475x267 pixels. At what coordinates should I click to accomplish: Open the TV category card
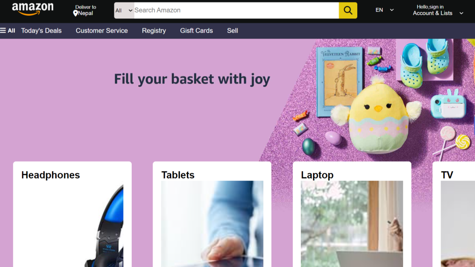[454, 214]
